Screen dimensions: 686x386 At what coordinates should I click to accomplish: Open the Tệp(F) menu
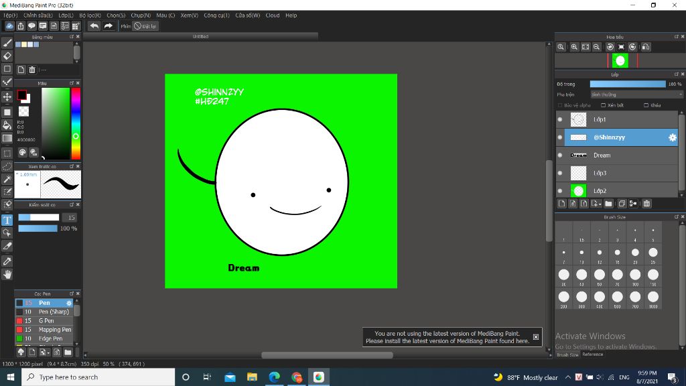point(11,15)
